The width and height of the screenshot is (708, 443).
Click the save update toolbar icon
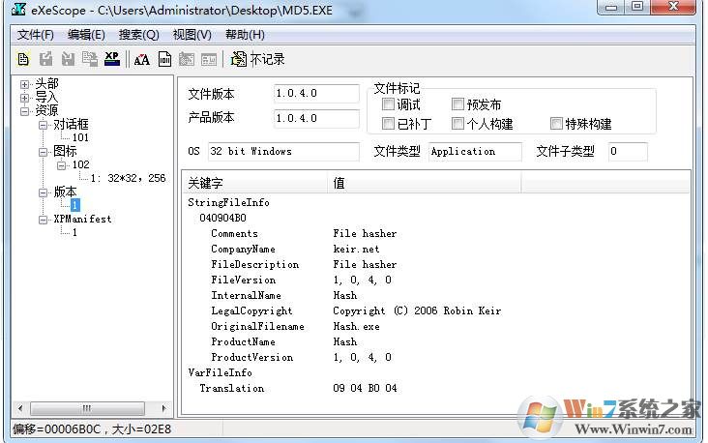[x=90, y=59]
